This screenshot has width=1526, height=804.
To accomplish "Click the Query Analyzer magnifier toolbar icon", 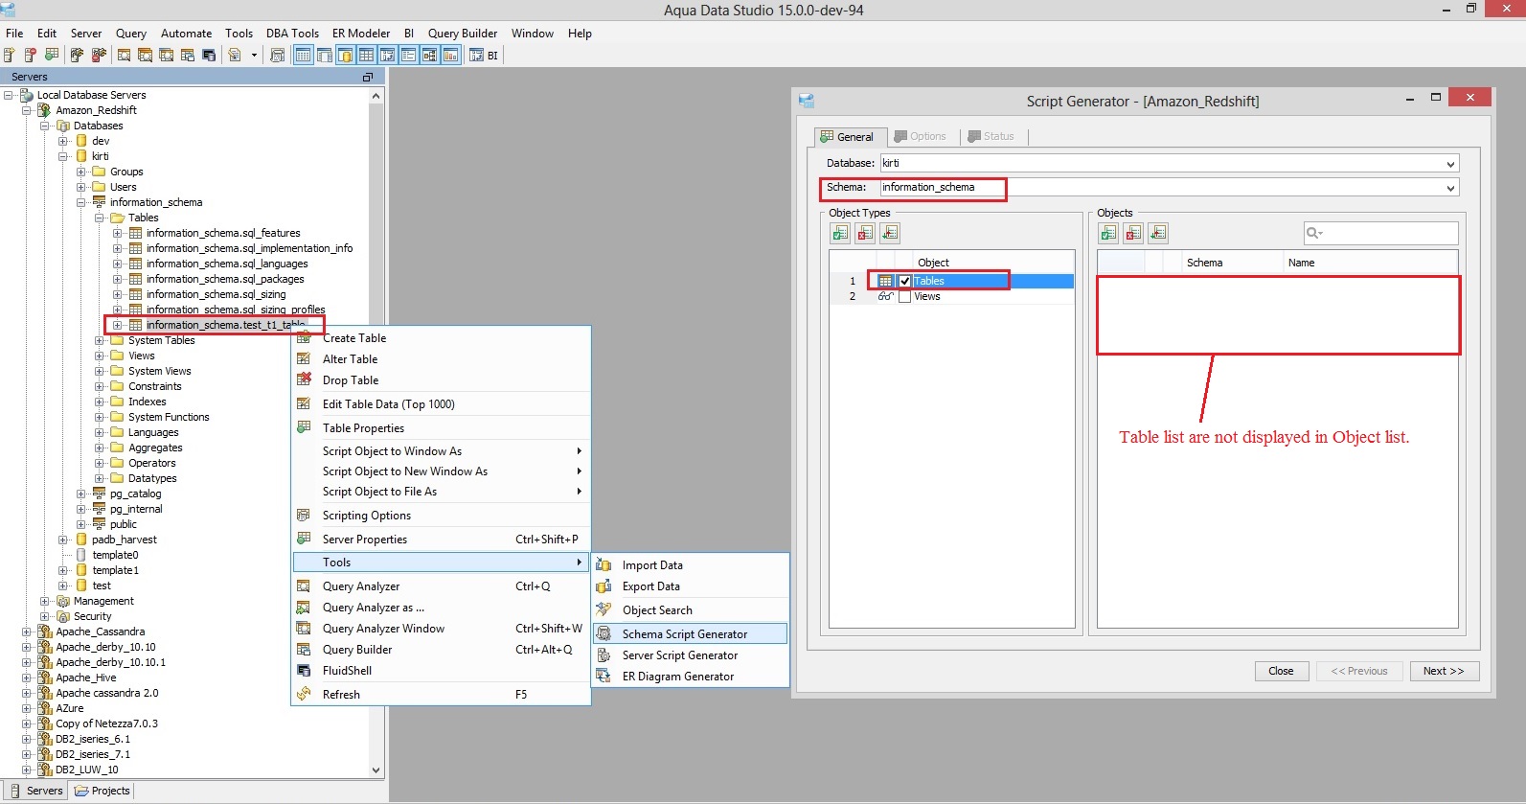I will (x=124, y=55).
